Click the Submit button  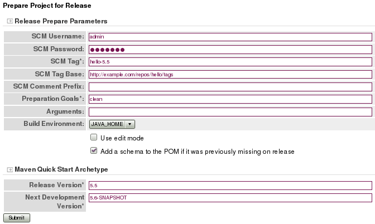[x=17, y=217]
